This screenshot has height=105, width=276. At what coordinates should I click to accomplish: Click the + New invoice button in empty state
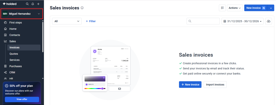190,85
